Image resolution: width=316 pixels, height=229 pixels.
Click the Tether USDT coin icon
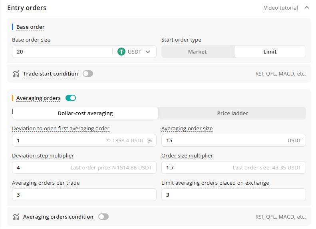pos(121,52)
